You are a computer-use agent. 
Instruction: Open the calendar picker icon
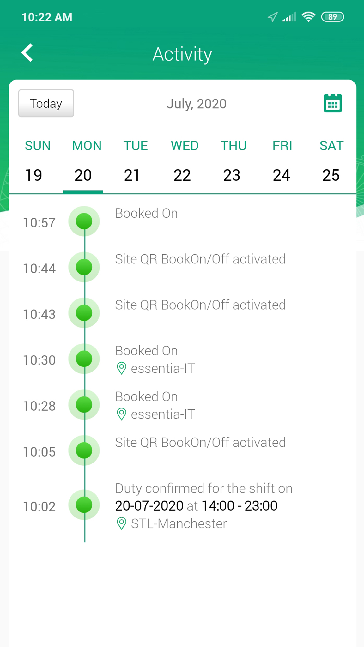(333, 103)
